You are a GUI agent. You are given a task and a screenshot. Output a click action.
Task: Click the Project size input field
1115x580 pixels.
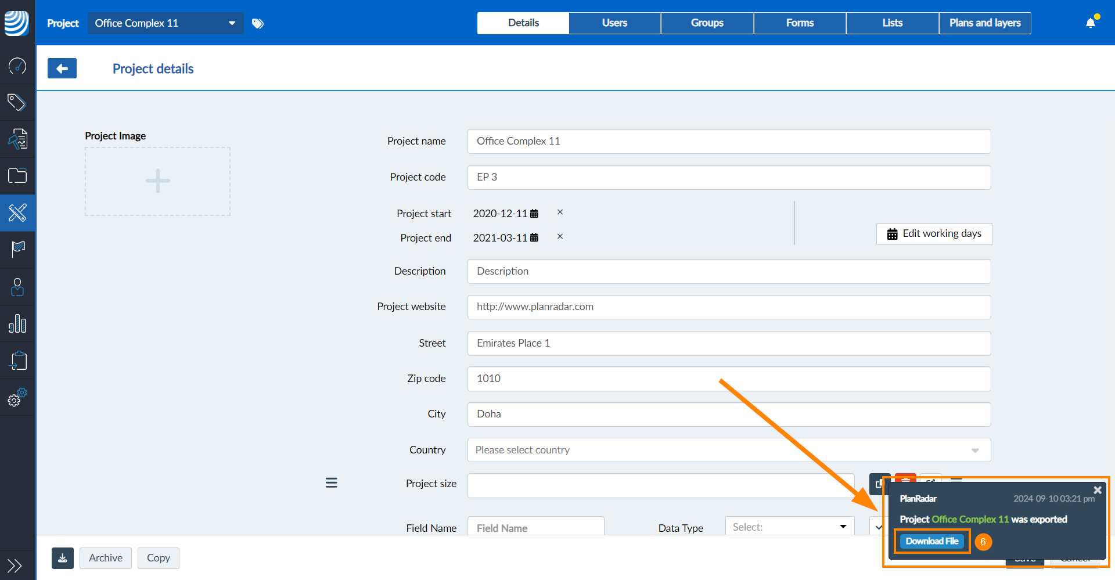(x=661, y=485)
